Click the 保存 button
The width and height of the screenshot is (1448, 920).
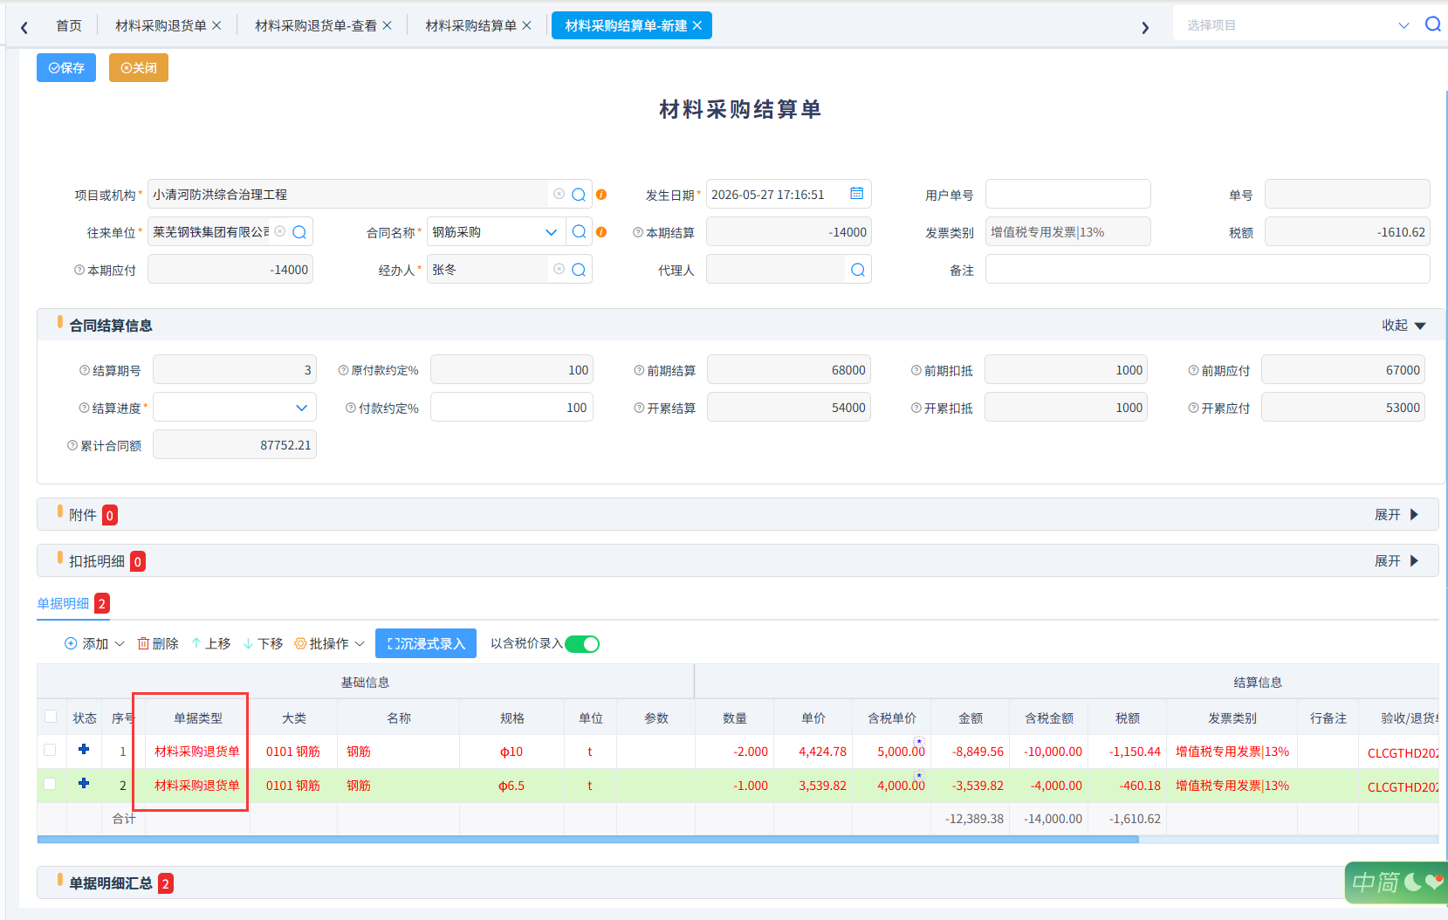(66, 67)
